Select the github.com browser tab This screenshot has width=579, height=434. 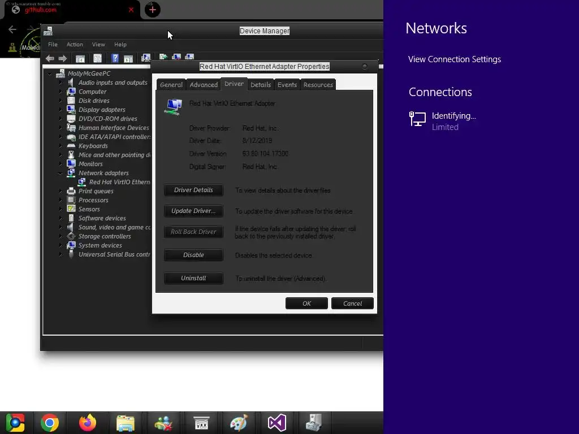tap(70, 10)
